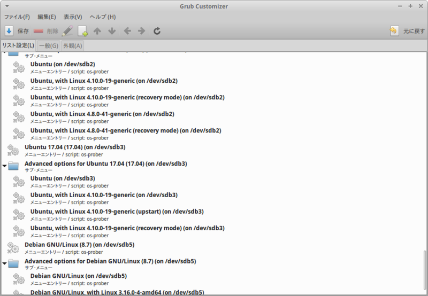Image resolution: width=428 pixels, height=296 pixels.
Task: Click the Save (保存) download-arrow icon
Action: pyautogui.click(x=9, y=31)
